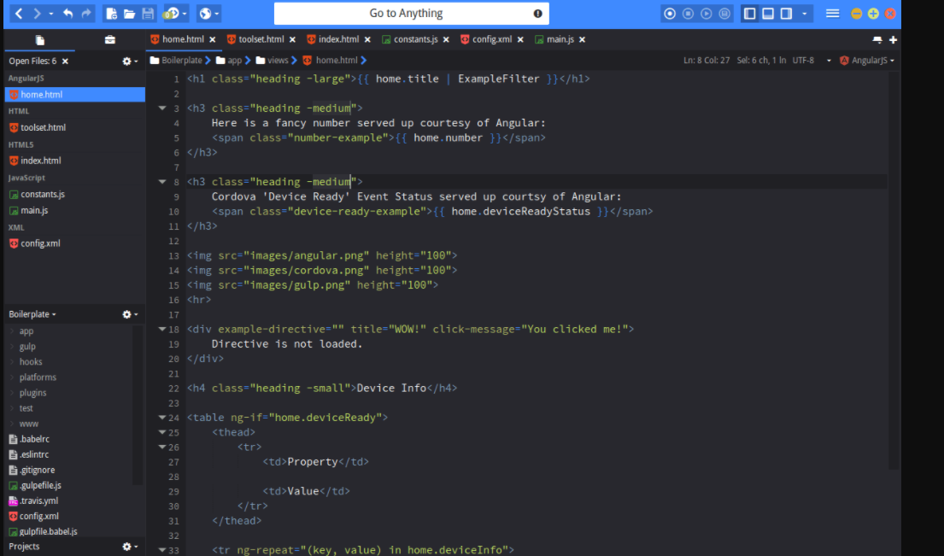
Task: Open index.html in Open Files list
Action: click(x=40, y=161)
